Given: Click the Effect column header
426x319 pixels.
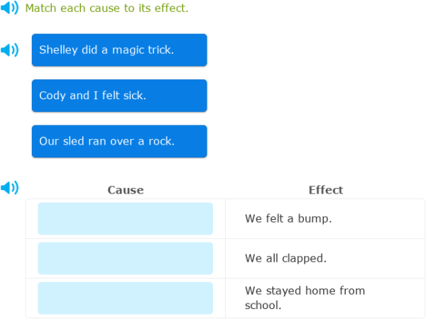Looking at the screenshot, I should [x=326, y=190].
